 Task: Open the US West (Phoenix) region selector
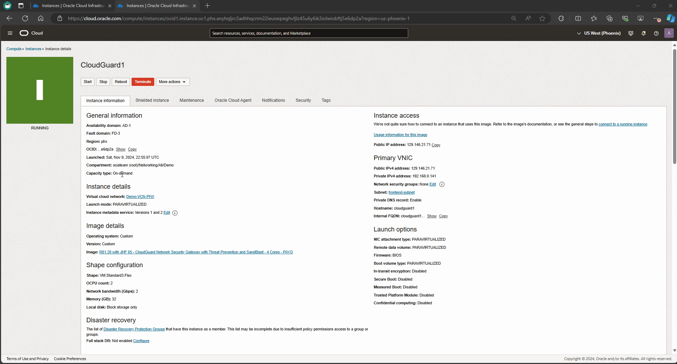pos(599,33)
